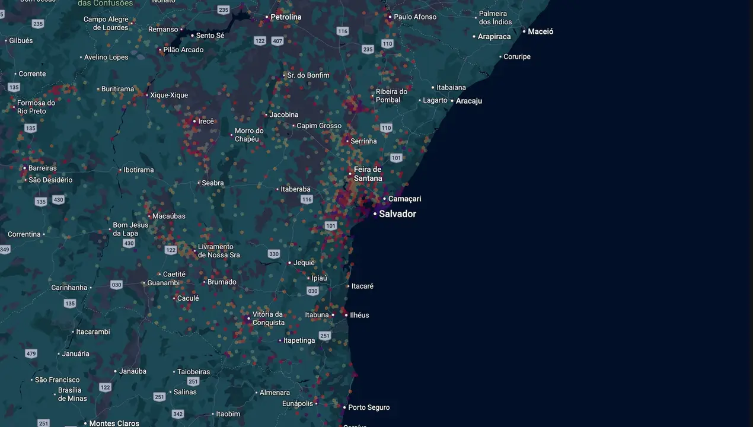Click the Salvador city label
Screen dimensions: 753x427
[x=397, y=214]
